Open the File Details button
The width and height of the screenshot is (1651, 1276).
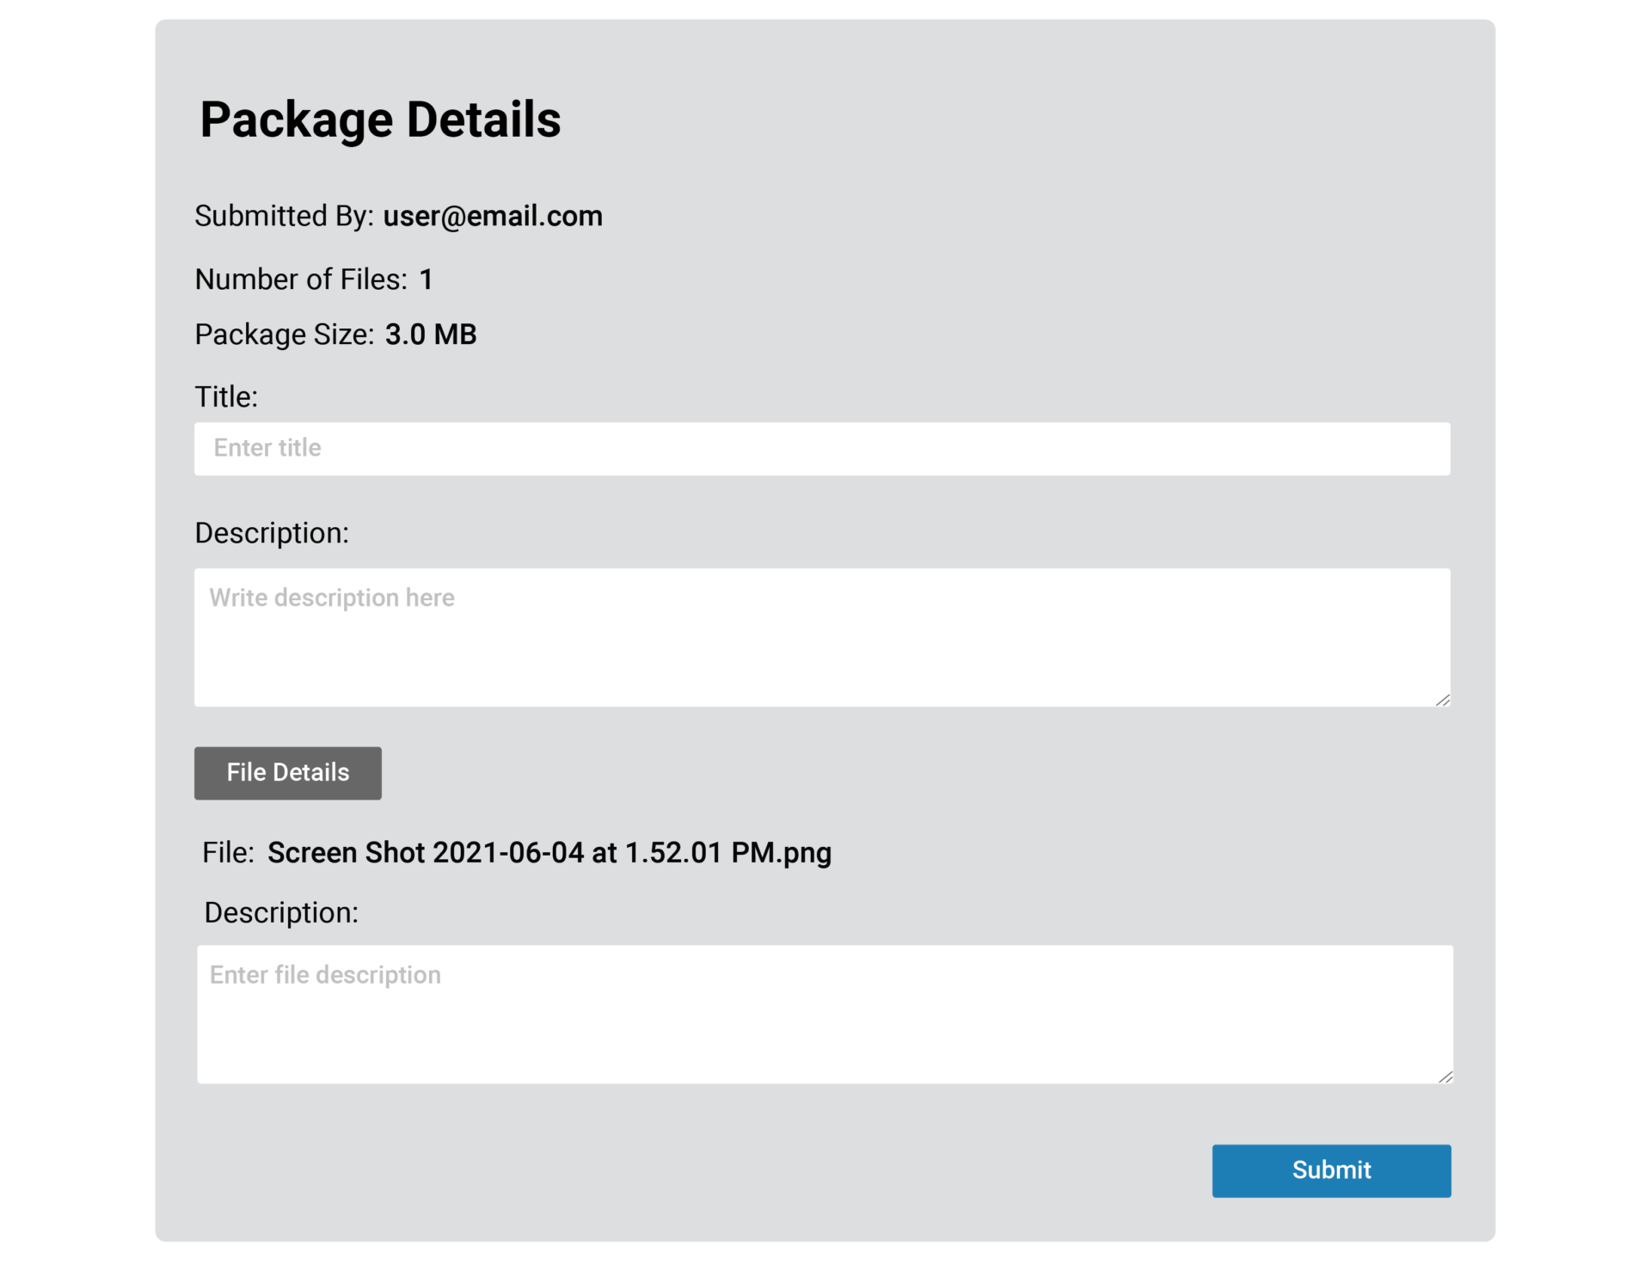tap(288, 772)
